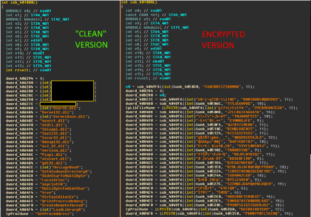The image size is (311, 217).
Task: Select the "Advapi32.dll" string
Action: (57, 142)
